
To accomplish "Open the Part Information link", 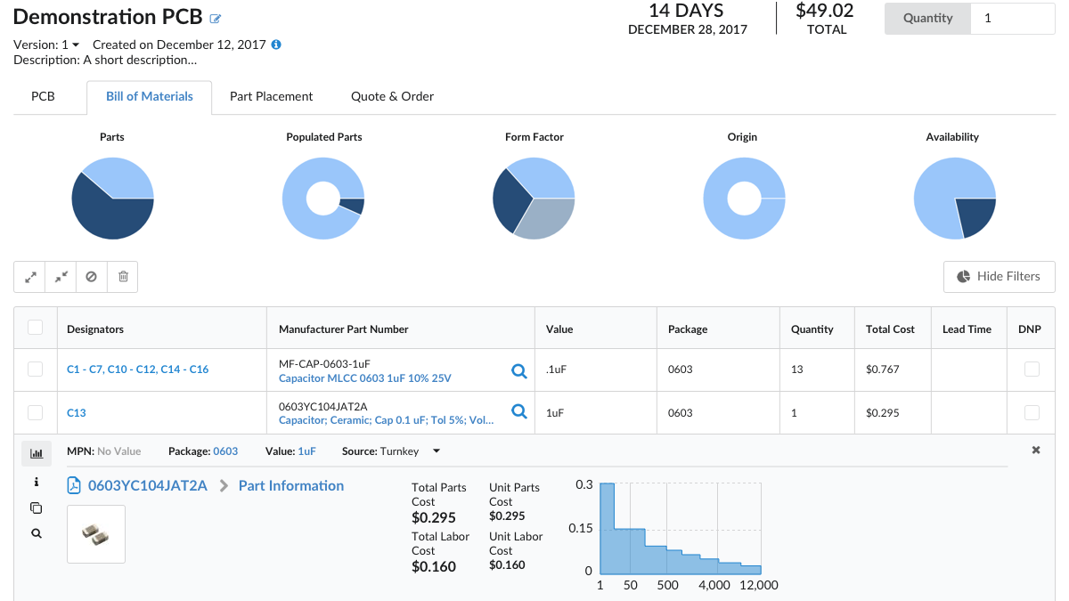I will tap(290, 485).
